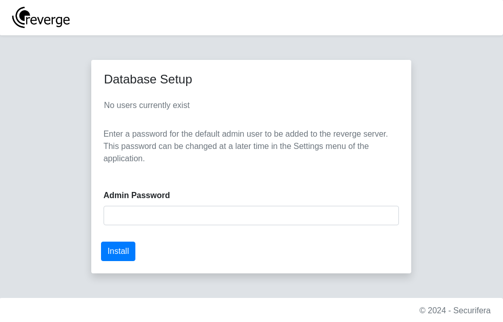The image size is (503, 322).
Task: Click the Securifera name in the footer
Action: 472,310
